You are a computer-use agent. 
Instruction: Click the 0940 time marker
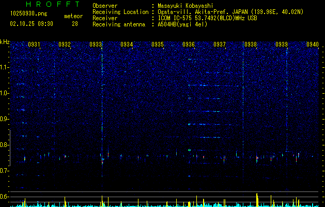[313, 45]
